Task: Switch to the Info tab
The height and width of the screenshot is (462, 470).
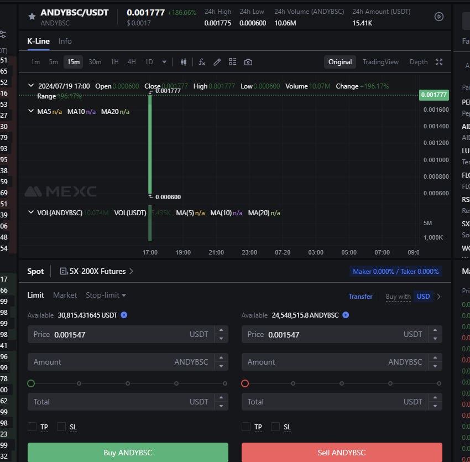Action: [x=65, y=41]
